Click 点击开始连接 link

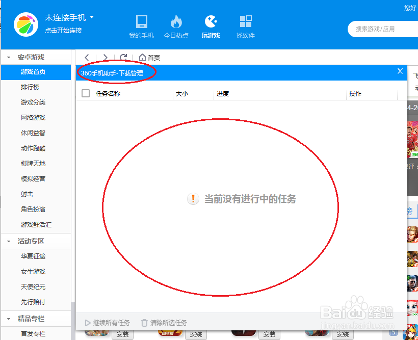(63, 31)
